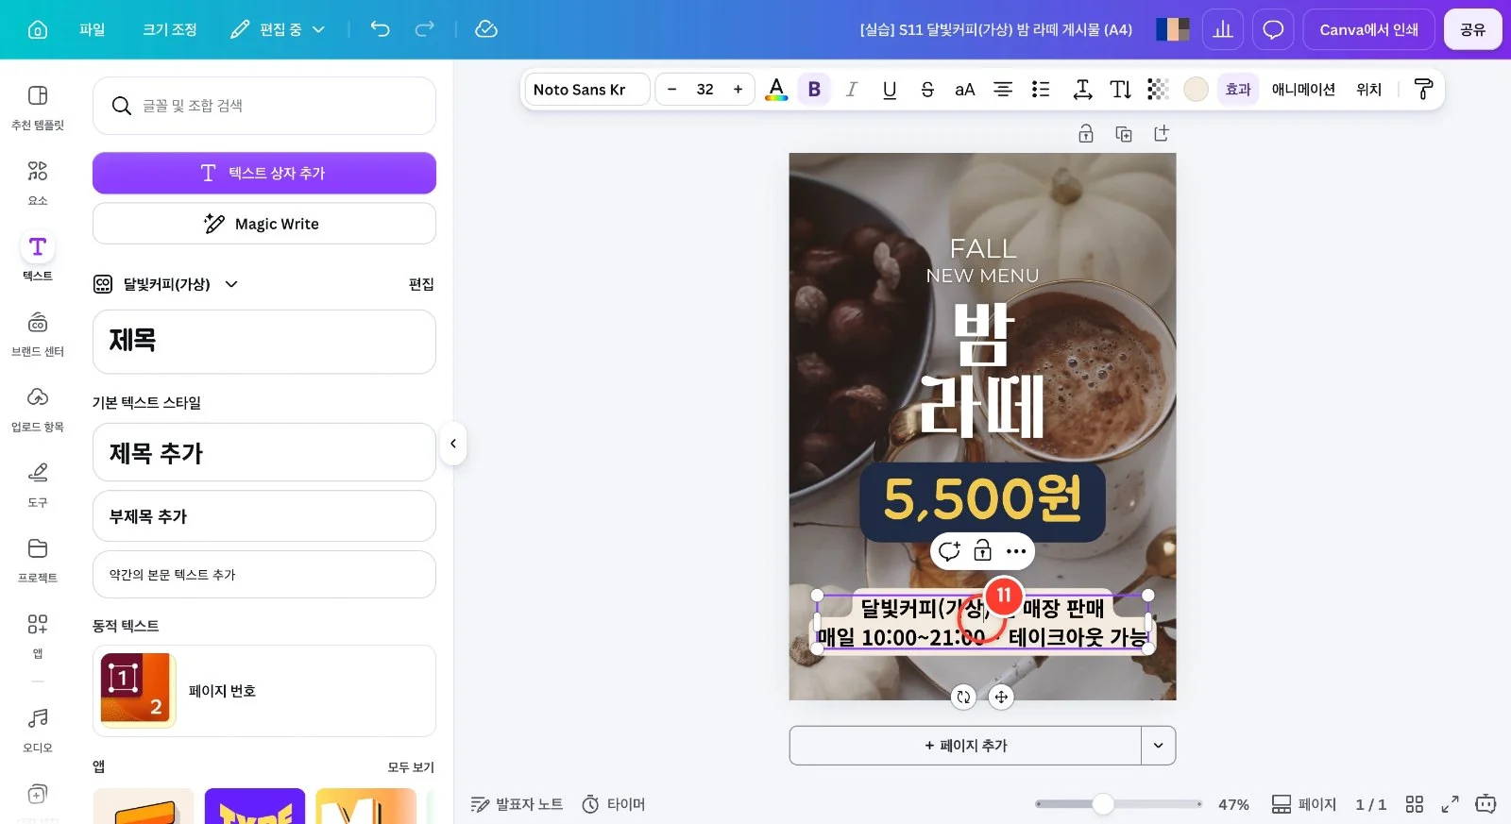Enter fullscreen presentation mode
The height and width of the screenshot is (824, 1511).
click(x=1450, y=804)
